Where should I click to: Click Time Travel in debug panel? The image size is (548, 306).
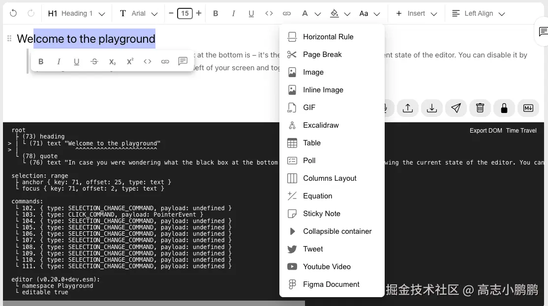point(521,131)
